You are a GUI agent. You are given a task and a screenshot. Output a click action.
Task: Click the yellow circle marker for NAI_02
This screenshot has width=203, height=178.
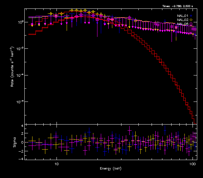point(191,20)
